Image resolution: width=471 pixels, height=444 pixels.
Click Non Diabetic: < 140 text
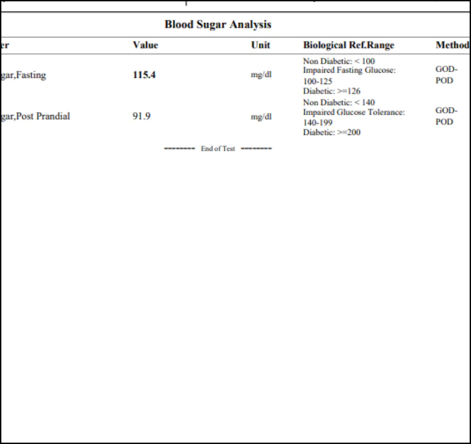coord(339,102)
